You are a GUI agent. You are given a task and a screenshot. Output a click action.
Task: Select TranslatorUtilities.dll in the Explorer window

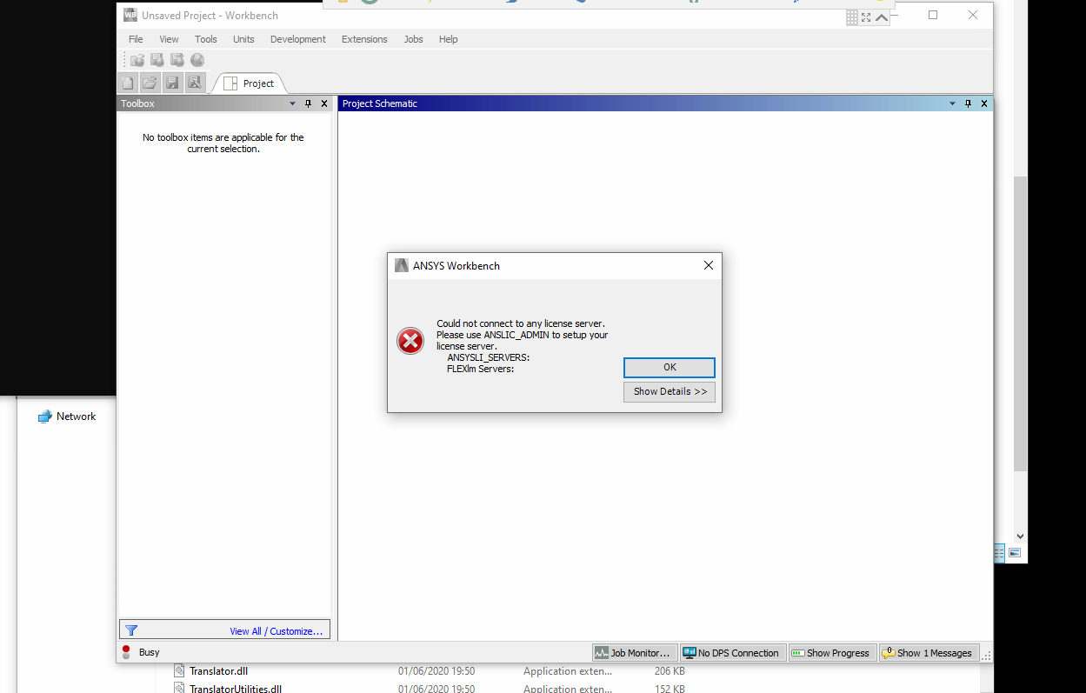(235, 689)
